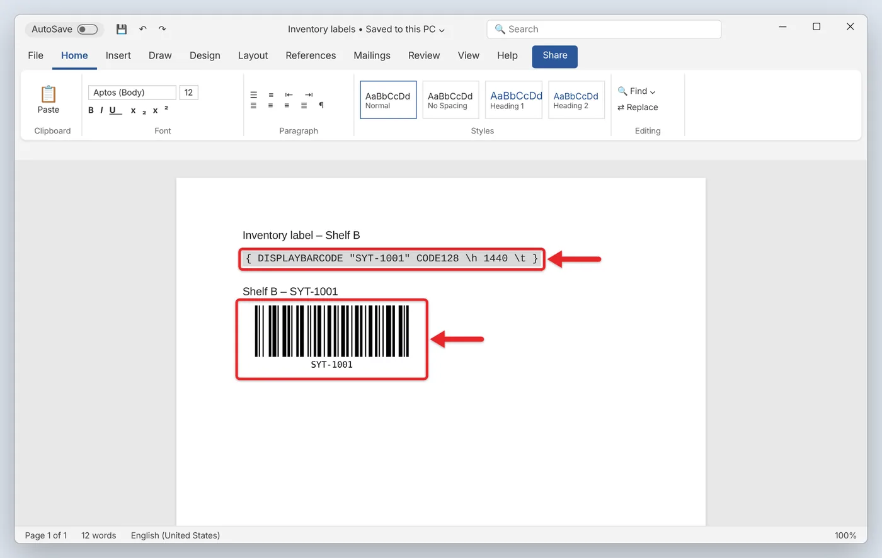Click the "Shelf B – SYT-1001" line
This screenshot has width=882, height=558.
pyautogui.click(x=290, y=292)
